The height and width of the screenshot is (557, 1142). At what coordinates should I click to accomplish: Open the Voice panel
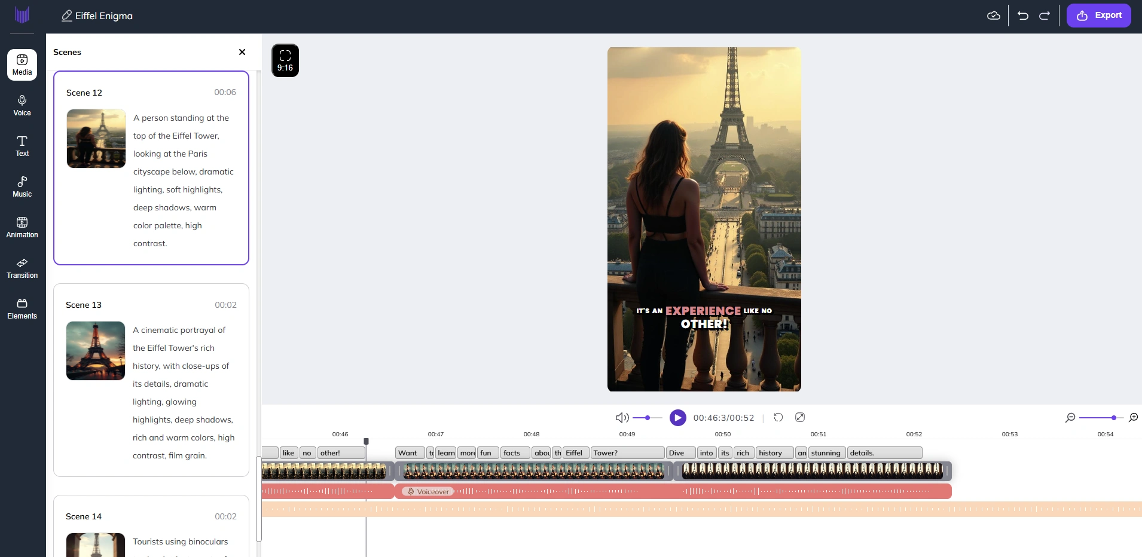coord(22,105)
